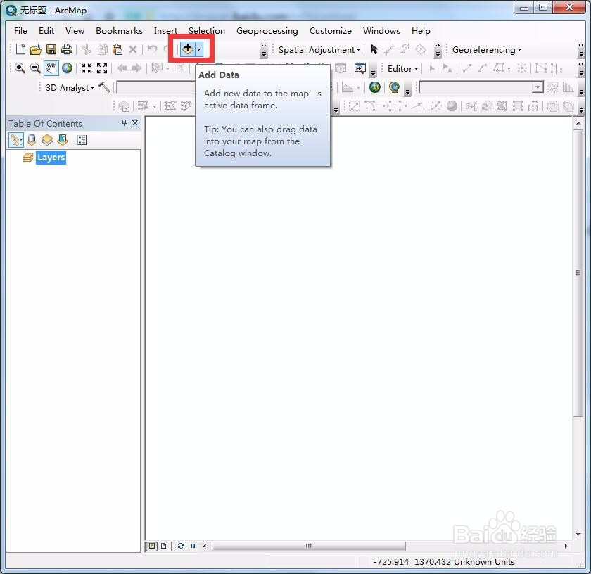This screenshot has width=591, height=574.
Task: Print the map
Action: click(x=67, y=49)
